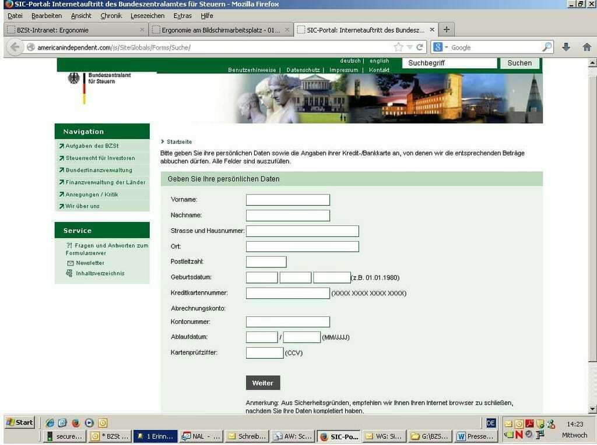Screen dimensions: 597x445
Task: Open the downloads arrow icon
Action: point(566,47)
